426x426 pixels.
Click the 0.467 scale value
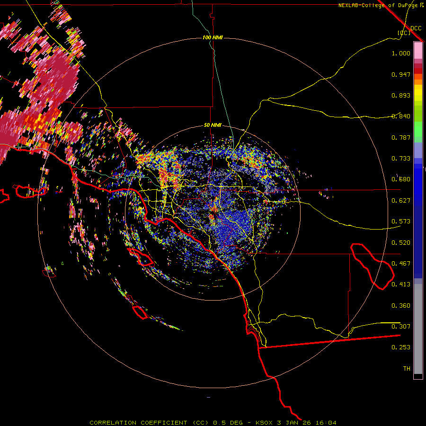(401, 264)
